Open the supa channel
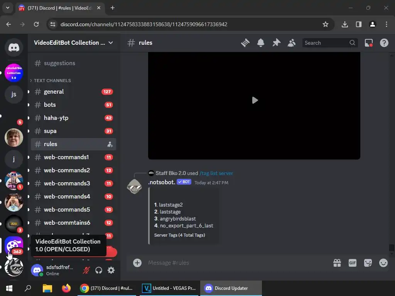Screen dimensions: 395x296 73,131
